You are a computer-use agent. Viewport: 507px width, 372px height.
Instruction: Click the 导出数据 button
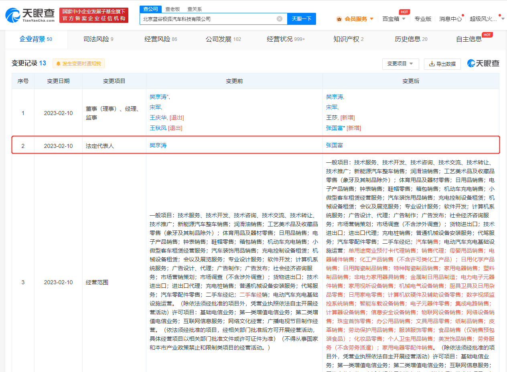442,64
